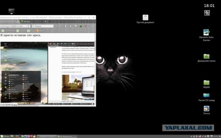The image size is (221, 138).
Task: Open the file manager panel launcher
Action: pyautogui.click(x=23, y=136)
